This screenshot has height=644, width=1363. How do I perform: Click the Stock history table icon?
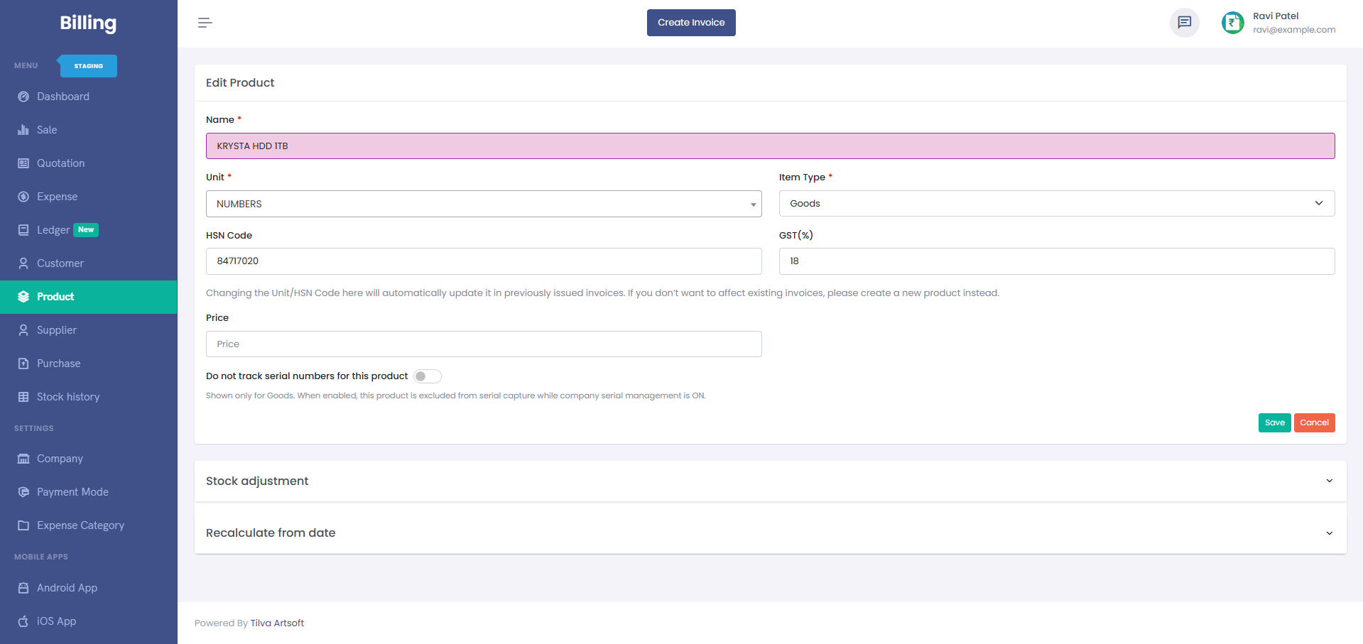tap(23, 397)
